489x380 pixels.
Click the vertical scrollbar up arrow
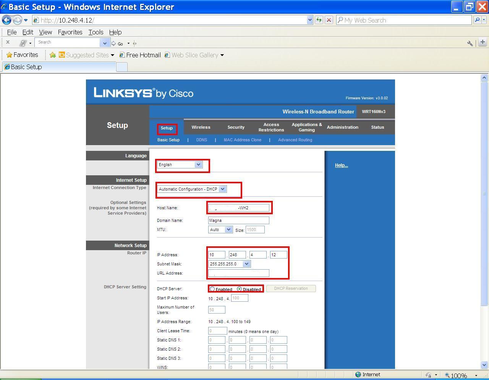484,78
